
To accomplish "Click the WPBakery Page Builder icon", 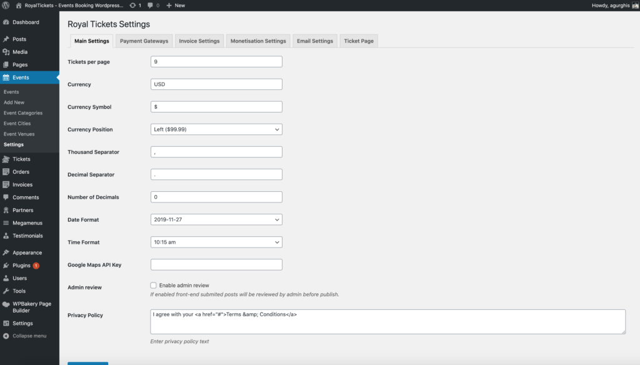I will point(6,304).
